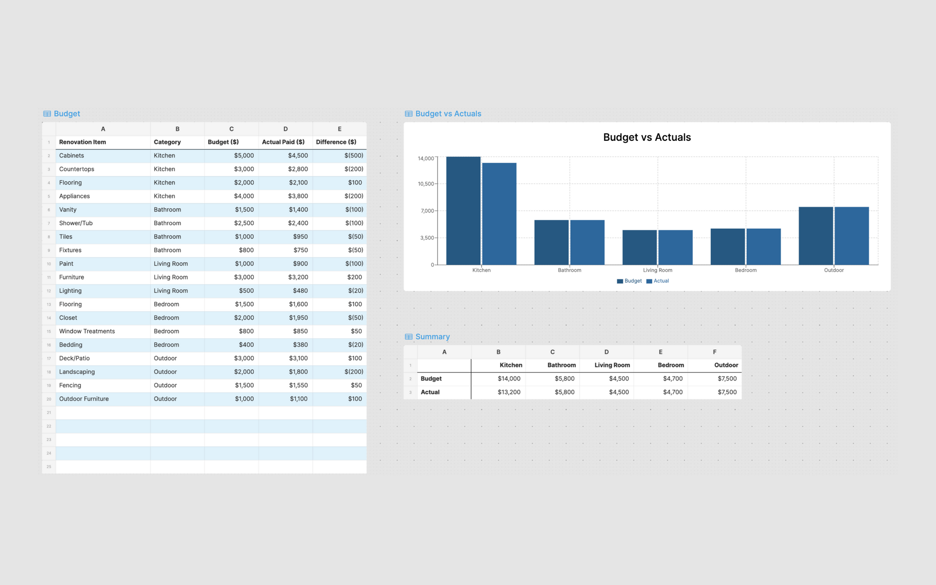Select the '$14,000' cell in Summary table
Screen dimensions: 936x585
click(x=499, y=379)
